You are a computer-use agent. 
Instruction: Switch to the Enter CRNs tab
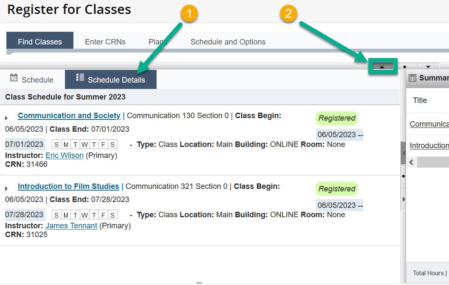(x=105, y=42)
